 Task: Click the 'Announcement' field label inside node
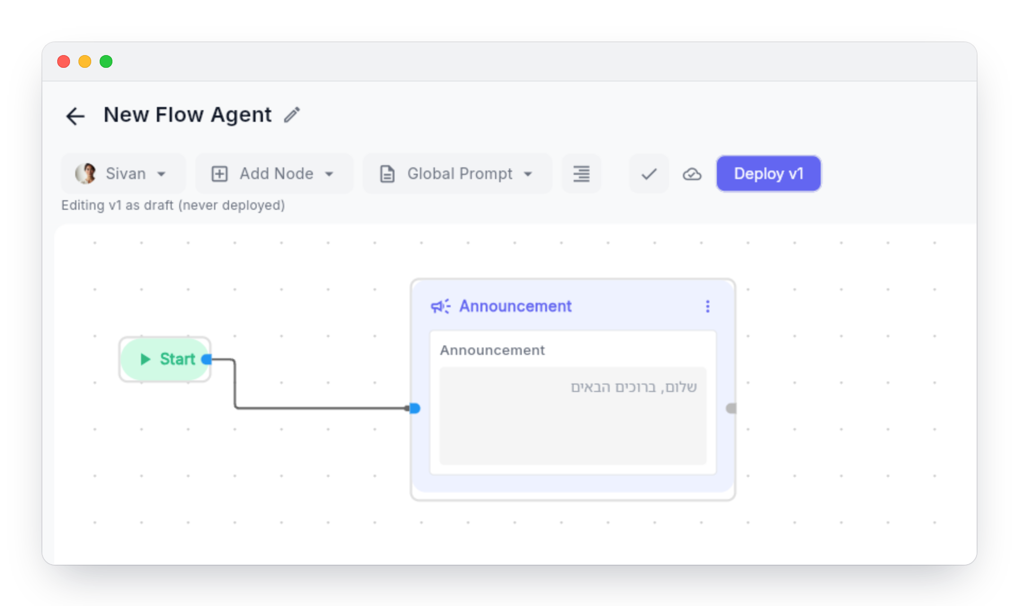(492, 350)
